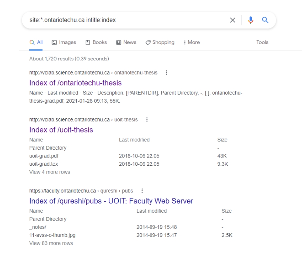Open "Index of /uoit-thesis" result

[61, 130]
